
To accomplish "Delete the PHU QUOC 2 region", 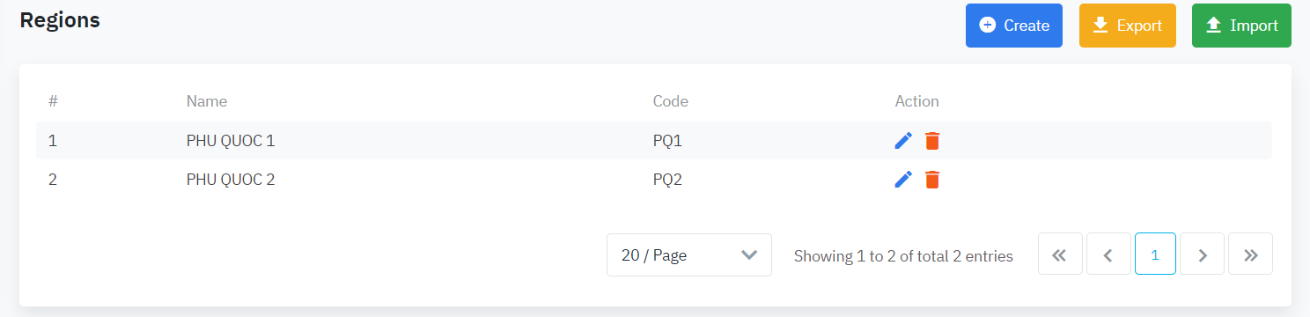I will pyautogui.click(x=932, y=180).
